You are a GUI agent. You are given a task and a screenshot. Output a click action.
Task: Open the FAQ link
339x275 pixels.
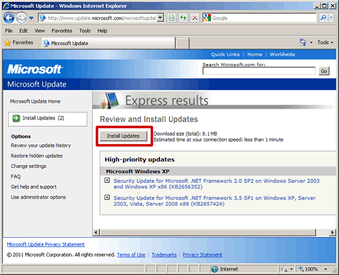tap(16, 177)
